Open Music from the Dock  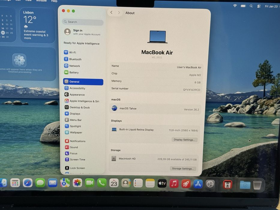174,184
